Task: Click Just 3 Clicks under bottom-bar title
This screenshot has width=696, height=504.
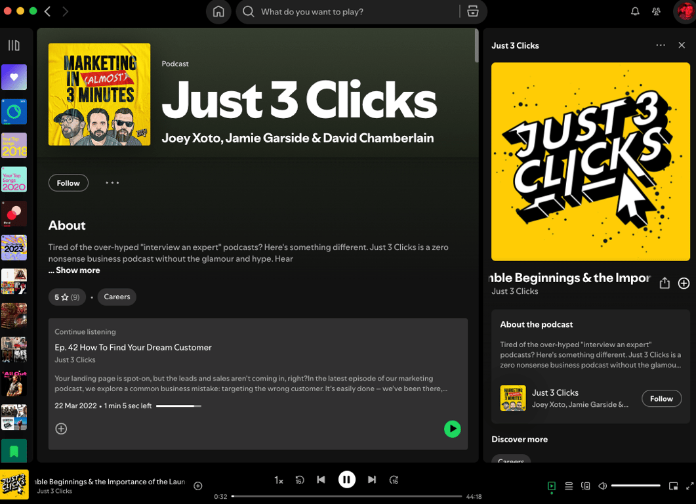Action: point(54,491)
